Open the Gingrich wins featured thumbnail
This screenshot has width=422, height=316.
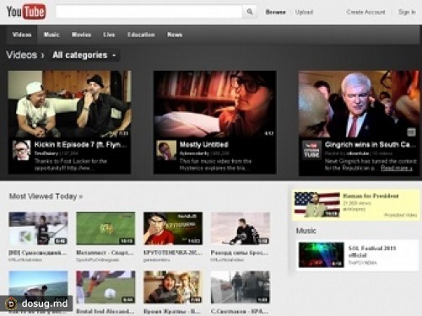[x=359, y=104]
